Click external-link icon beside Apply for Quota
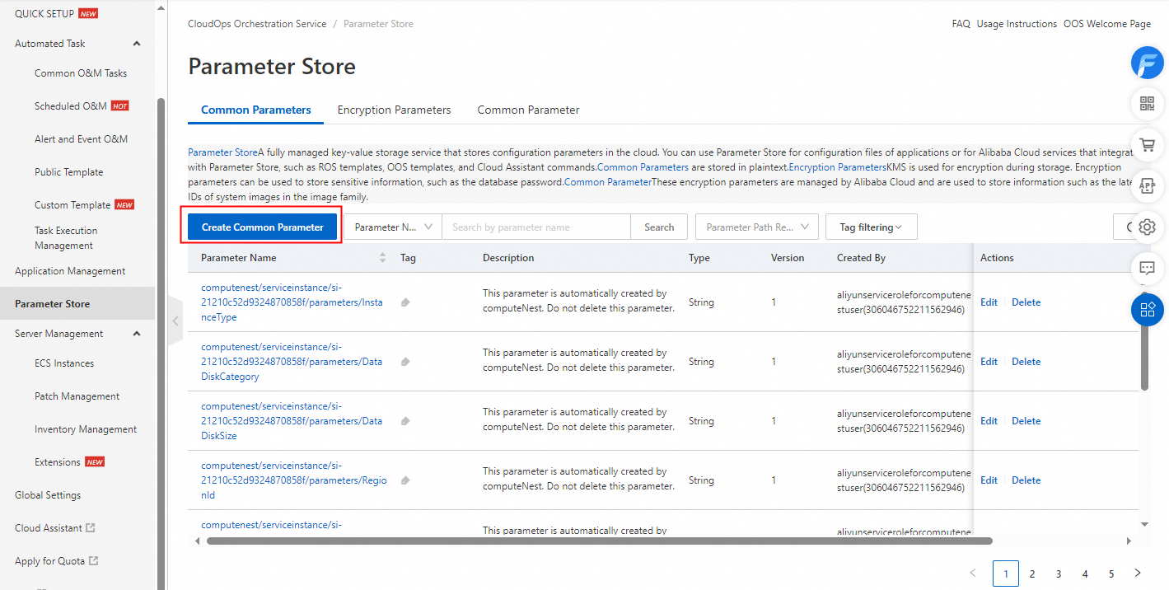Viewport: 1169px width, 590px height. point(94,561)
